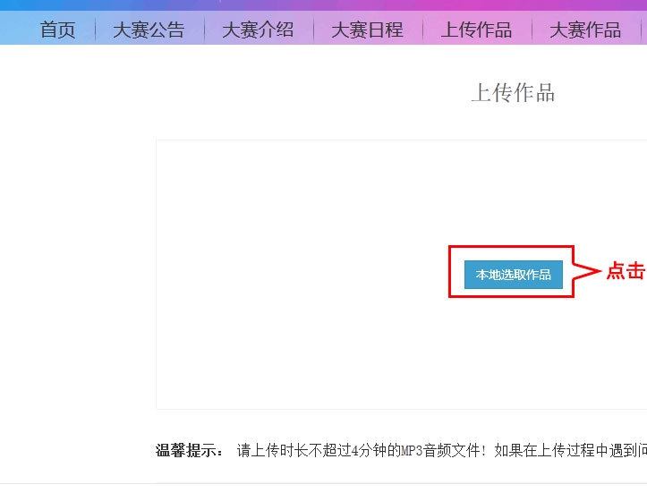View the 大赛作品 tab
This screenshot has width=647, height=493.
coord(585,30)
